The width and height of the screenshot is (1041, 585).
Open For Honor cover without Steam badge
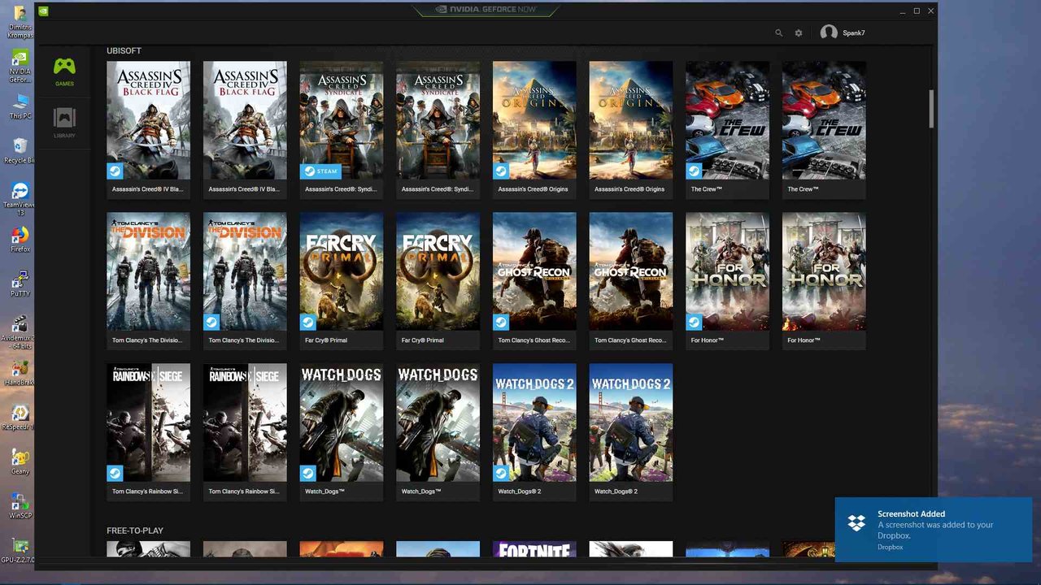pos(824,271)
